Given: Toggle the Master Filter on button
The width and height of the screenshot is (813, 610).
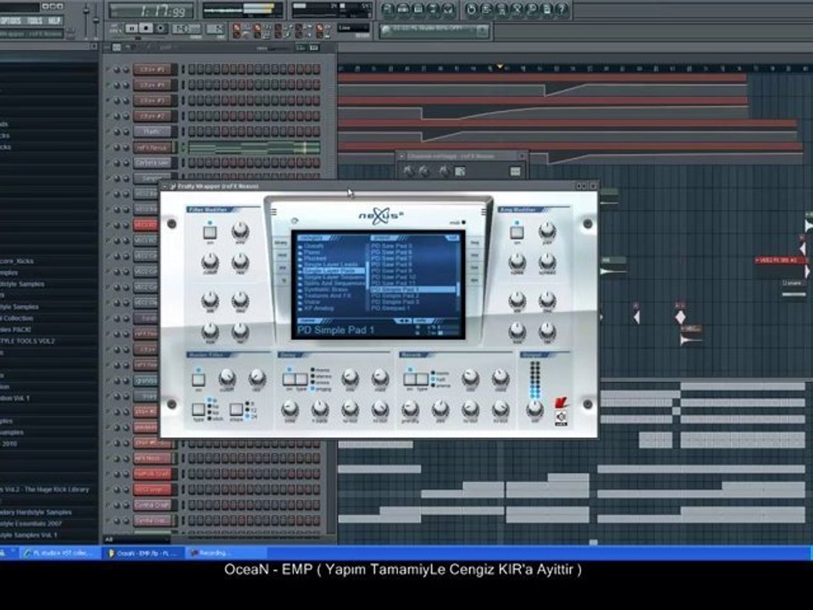Looking at the screenshot, I should (x=198, y=380).
